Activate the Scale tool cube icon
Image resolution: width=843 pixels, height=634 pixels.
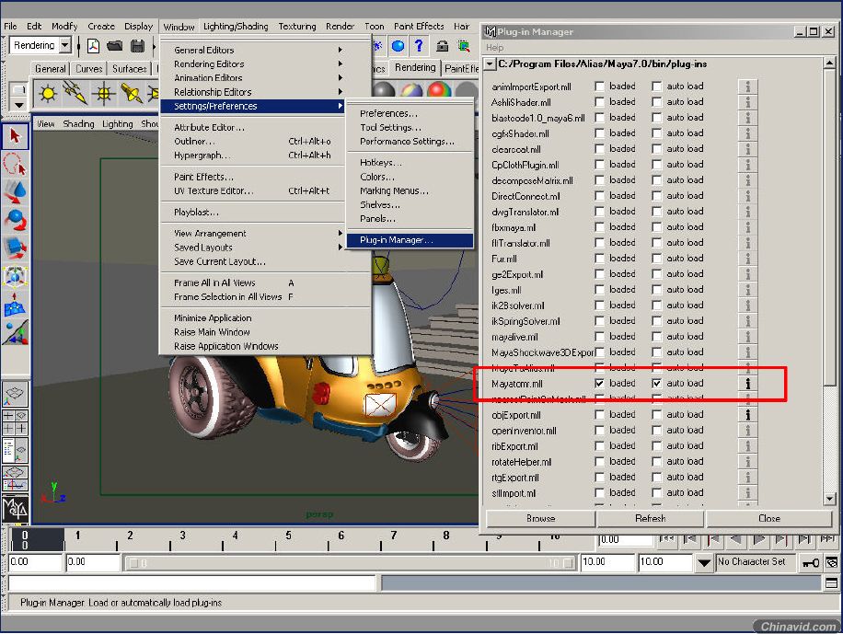tap(15, 248)
